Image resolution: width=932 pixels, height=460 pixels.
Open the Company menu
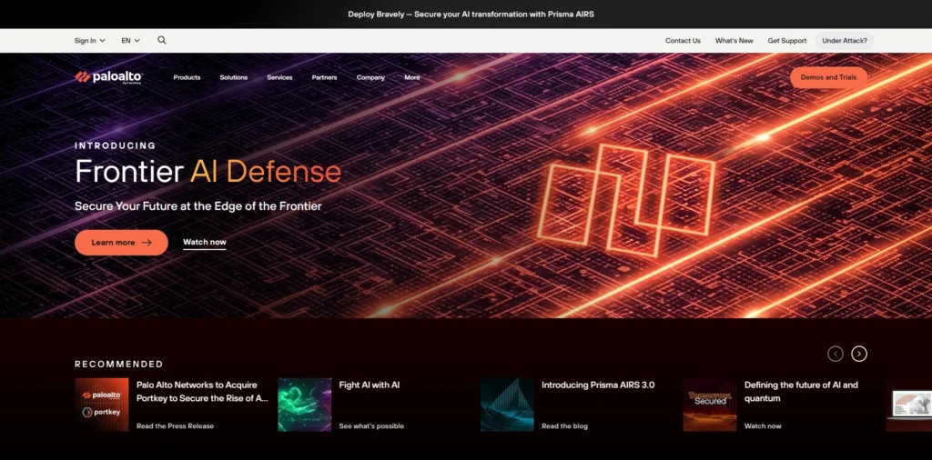pyautogui.click(x=370, y=78)
